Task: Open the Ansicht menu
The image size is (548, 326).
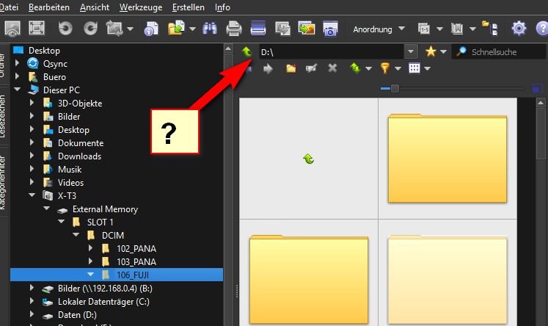Action: 95,7
